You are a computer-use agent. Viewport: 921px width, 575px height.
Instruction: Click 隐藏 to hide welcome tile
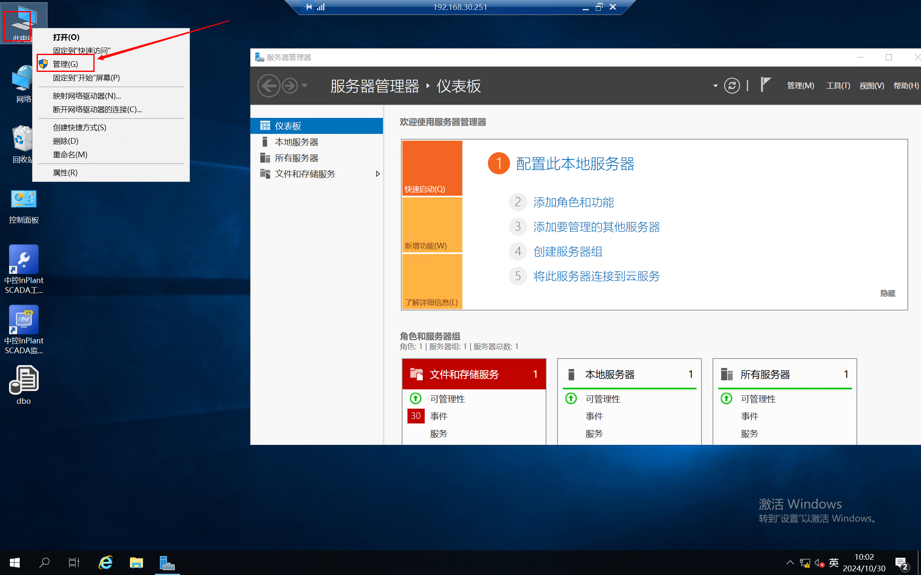point(888,293)
